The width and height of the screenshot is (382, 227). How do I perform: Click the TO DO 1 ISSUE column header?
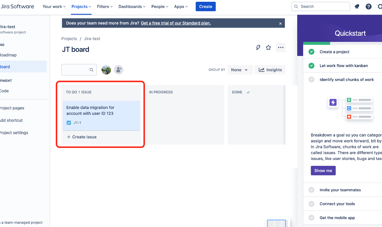click(79, 92)
